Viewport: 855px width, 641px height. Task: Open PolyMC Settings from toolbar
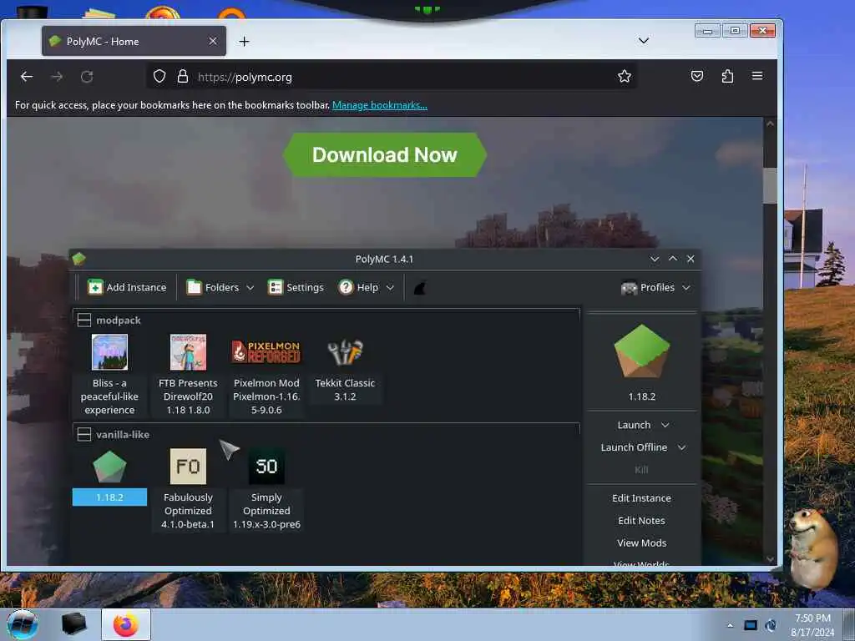(x=296, y=287)
